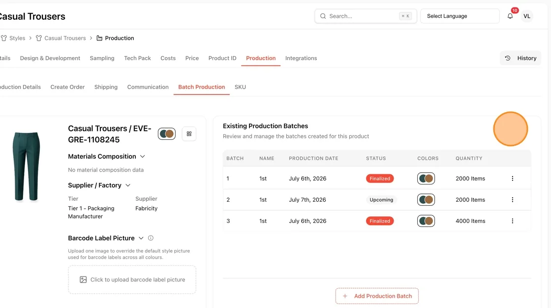Go to Casual Trousers in the breadcrumb
Screen dimensions: 551x308
click(x=65, y=38)
